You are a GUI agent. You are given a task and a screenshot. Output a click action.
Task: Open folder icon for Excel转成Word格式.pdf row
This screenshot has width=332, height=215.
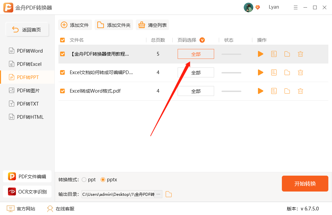click(x=287, y=91)
